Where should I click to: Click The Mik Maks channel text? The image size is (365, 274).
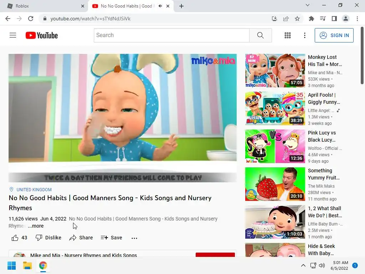321,186
